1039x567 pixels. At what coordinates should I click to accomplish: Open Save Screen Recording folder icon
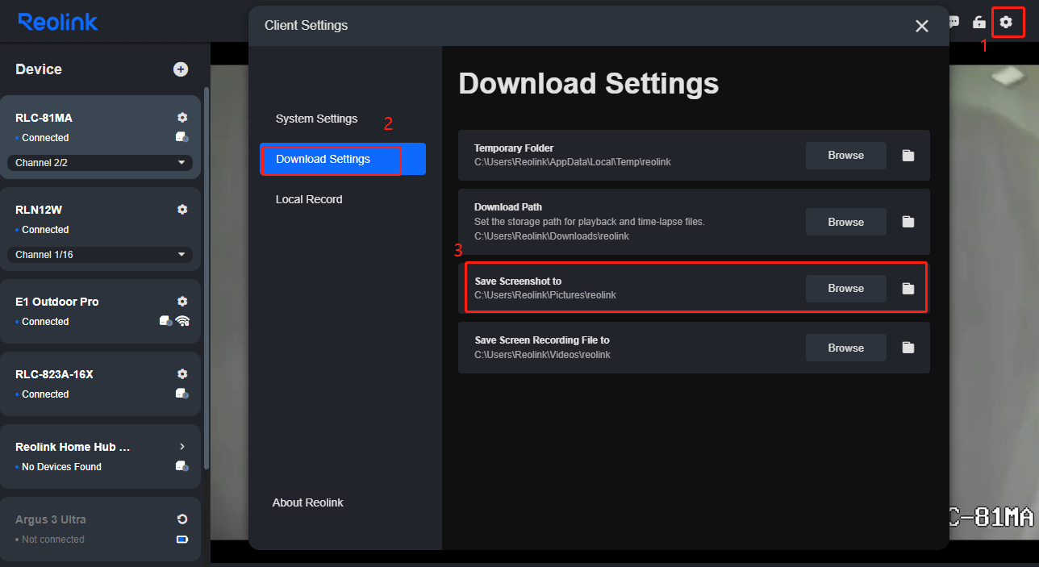click(x=908, y=348)
